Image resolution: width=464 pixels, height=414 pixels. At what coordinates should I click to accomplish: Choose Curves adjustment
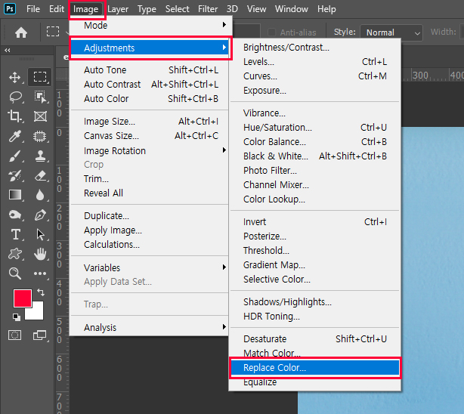(x=315, y=76)
